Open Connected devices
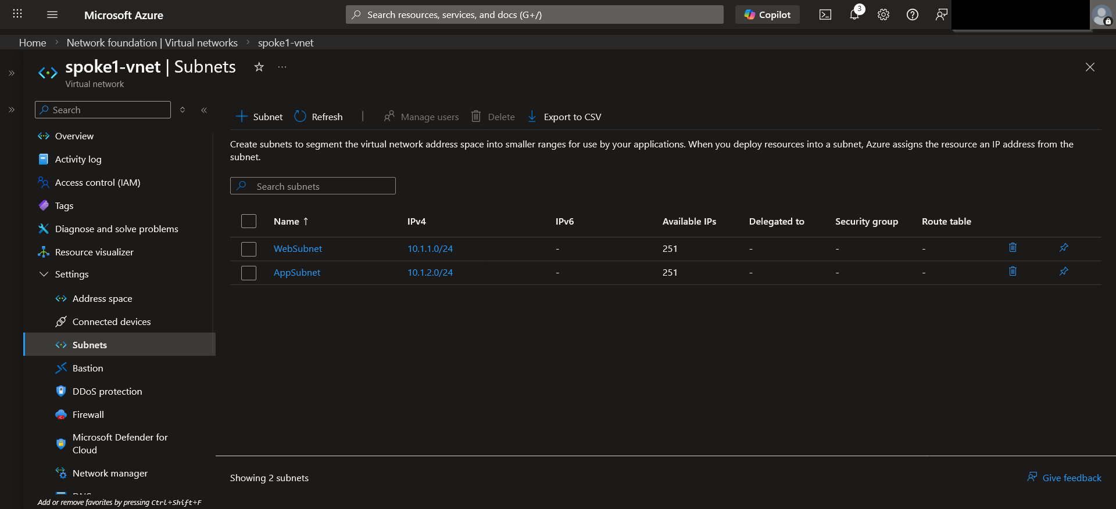 112,322
